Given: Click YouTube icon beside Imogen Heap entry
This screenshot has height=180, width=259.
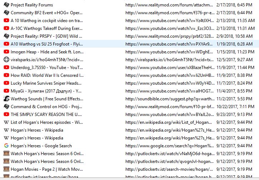Looking at the screenshot, I should 6,52.
